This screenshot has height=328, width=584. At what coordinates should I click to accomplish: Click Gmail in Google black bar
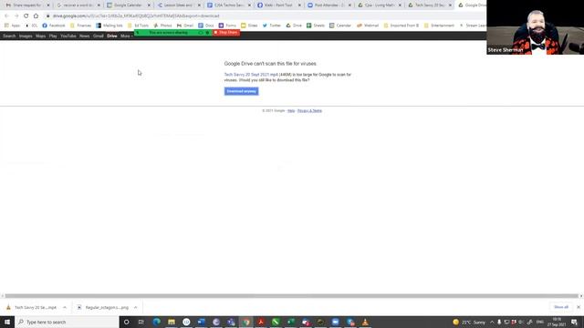[99, 36]
